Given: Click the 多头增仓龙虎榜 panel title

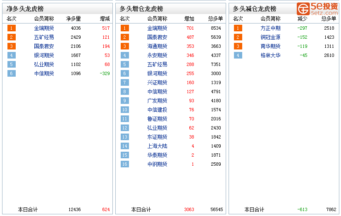Looking at the screenshot, I should pos(141,9).
